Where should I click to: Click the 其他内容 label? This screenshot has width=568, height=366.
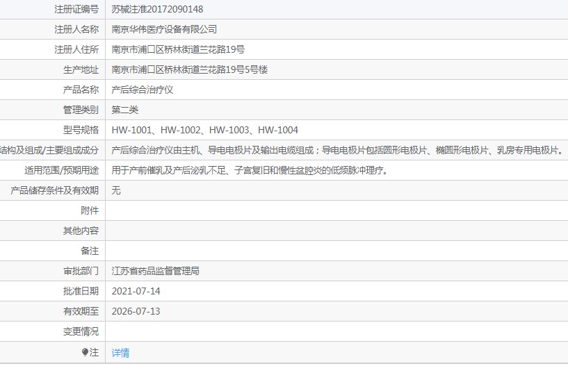tap(81, 231)
